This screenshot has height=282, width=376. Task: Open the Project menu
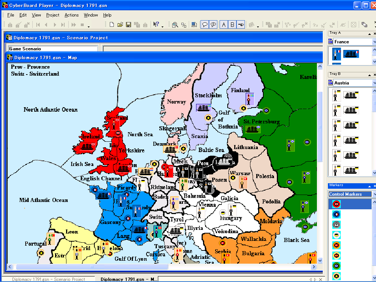tap(53, 15)
